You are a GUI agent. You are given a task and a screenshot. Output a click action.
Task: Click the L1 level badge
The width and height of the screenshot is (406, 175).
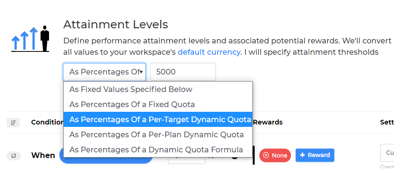point(14,156)
